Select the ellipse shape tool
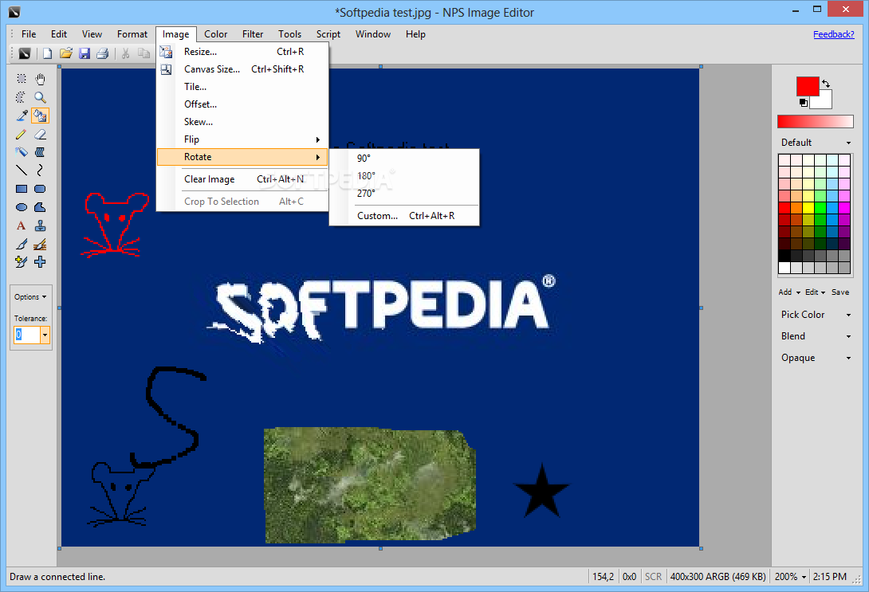Screen dimensions: 869x592 click(21, 207)
